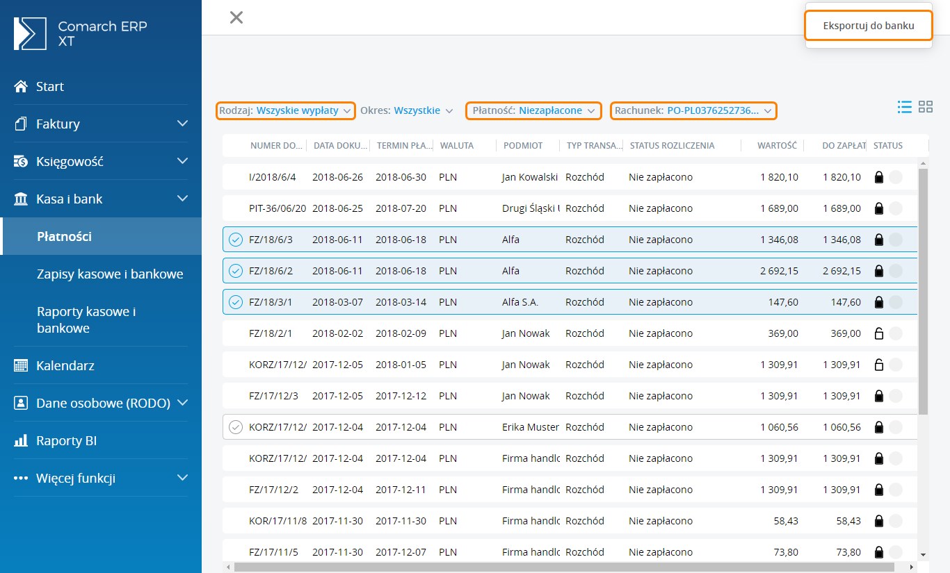The width and height of the screenshot is (950, 573).
Task: Deselect the checkmark for row FZ/18/6/2
Action: coord(236,271)
